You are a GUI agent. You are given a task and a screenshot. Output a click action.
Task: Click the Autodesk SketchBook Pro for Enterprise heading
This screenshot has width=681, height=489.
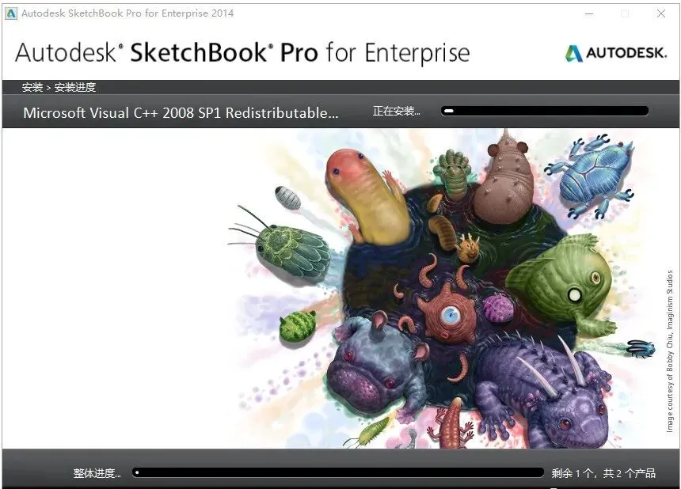[x=242, y=53]
